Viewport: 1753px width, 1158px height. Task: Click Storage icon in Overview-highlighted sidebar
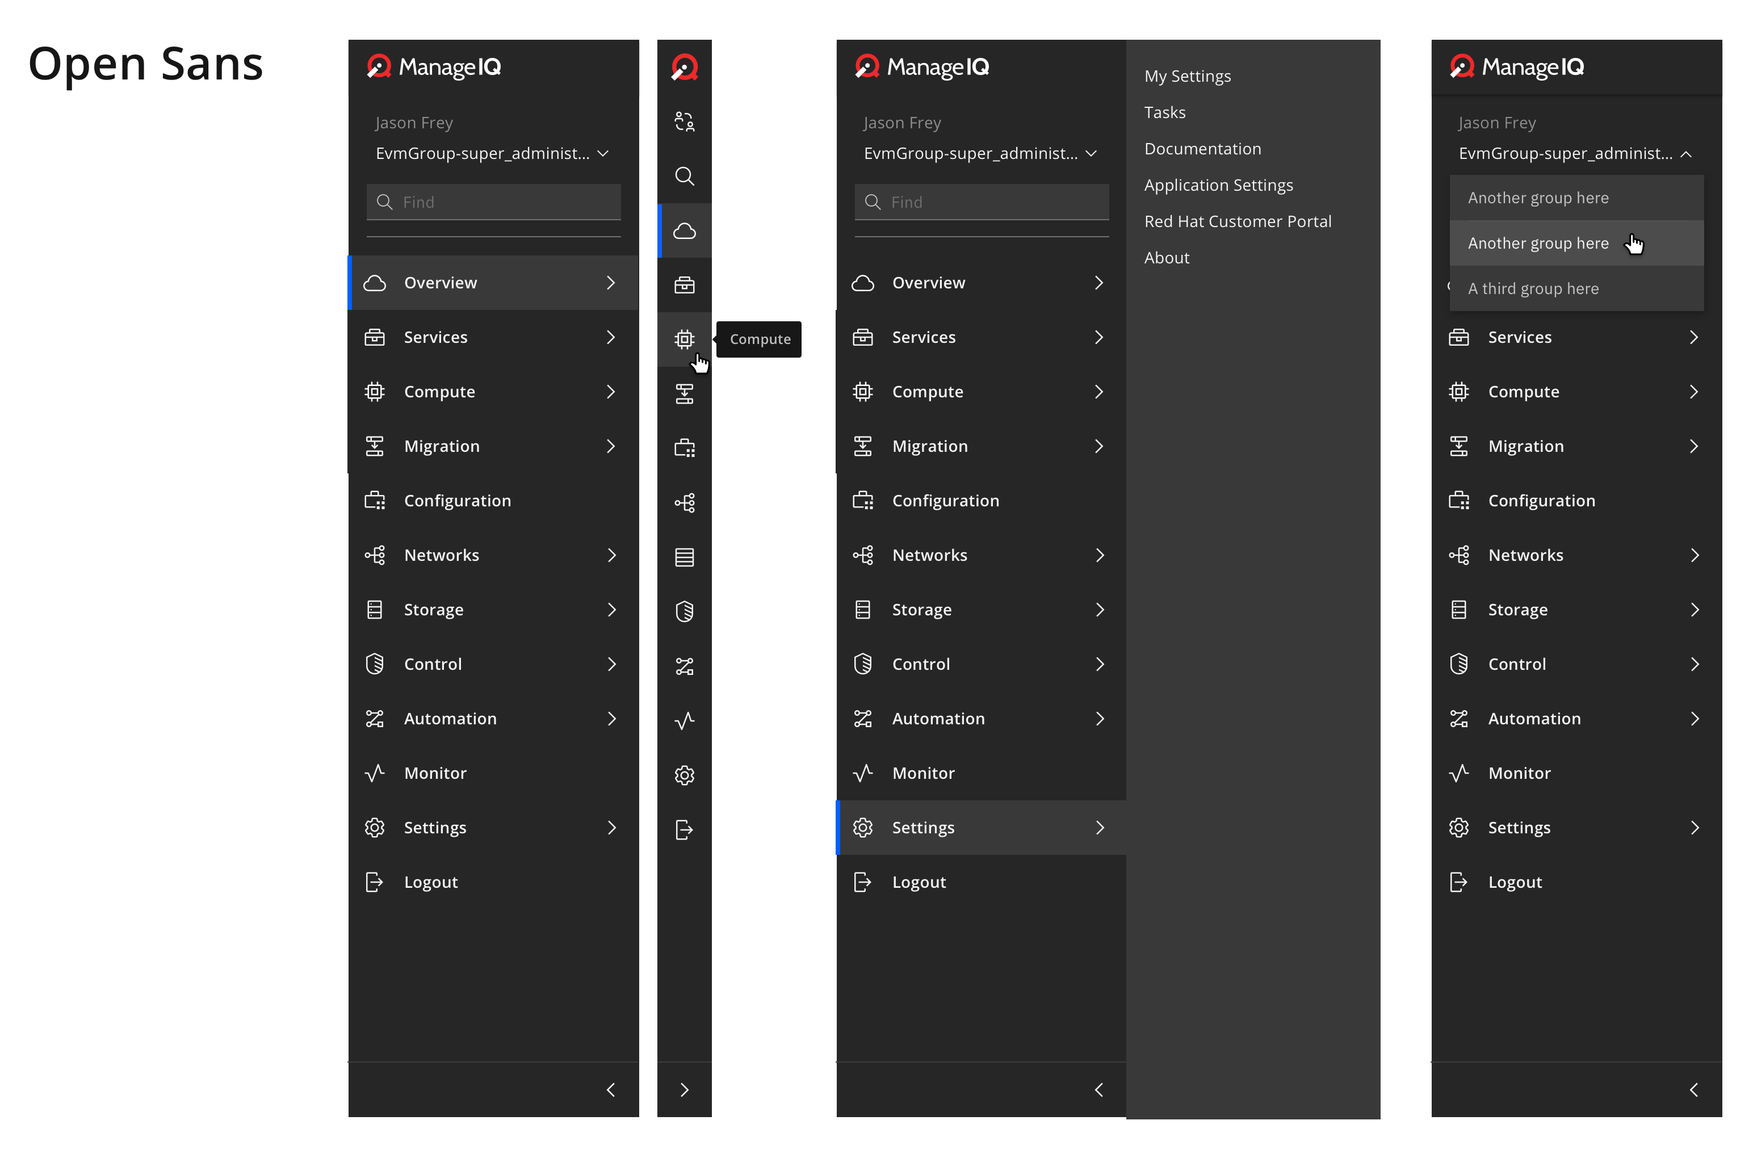(x=374, y=609)
